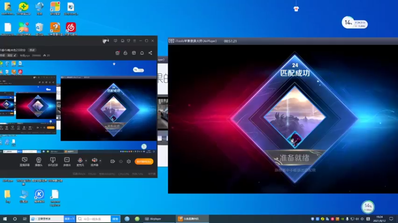The height and width of the screenshot is (223, 398).
Task: Click the orange start streaming button
Action: tap(144, 162)
